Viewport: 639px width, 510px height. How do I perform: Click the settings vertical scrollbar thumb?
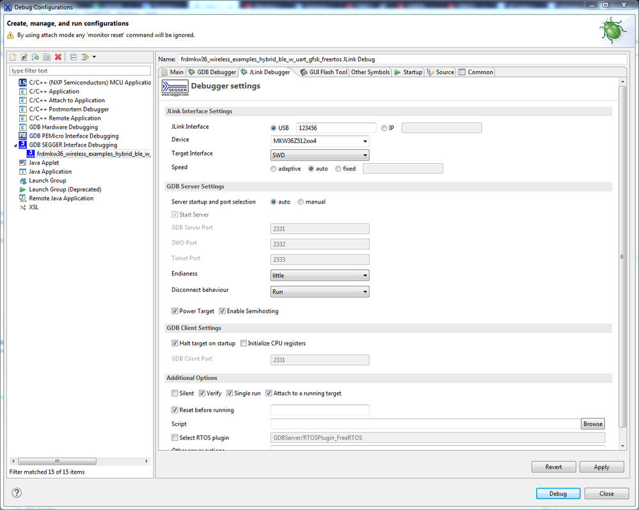coord(622,257)
